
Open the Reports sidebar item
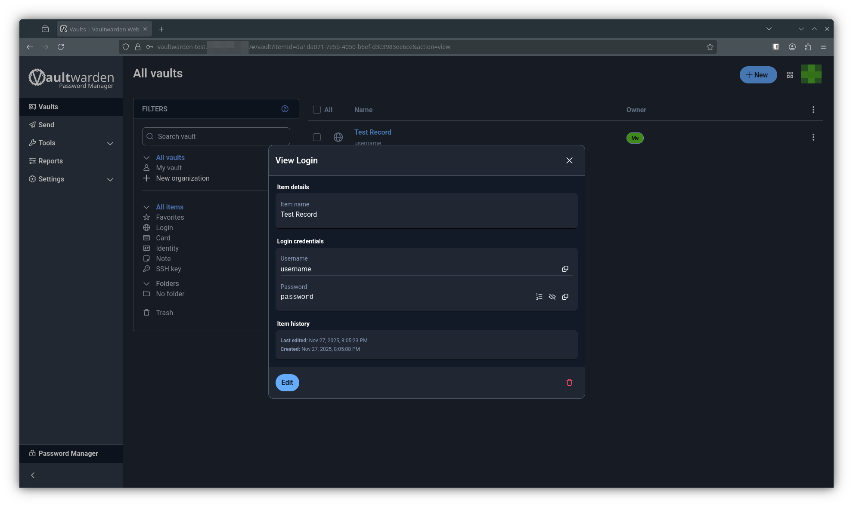pos(50,161)
